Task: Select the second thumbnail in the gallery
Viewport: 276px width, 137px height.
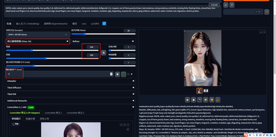Action: point(206,91)
